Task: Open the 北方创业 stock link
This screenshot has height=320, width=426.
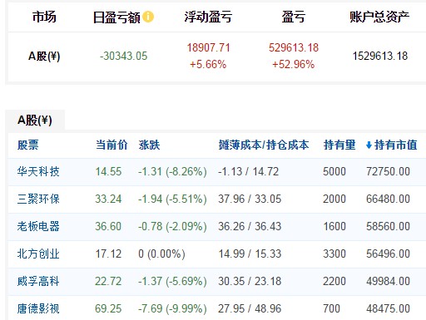Action: [38, 254]
